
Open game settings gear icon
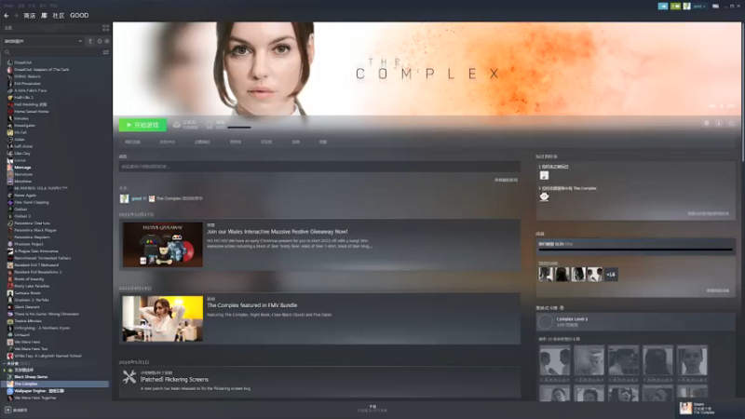click(x=707, y=123)
